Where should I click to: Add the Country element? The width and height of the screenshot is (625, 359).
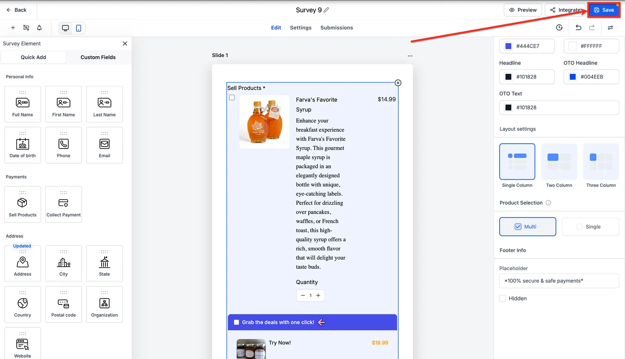(x=23, y=305)
